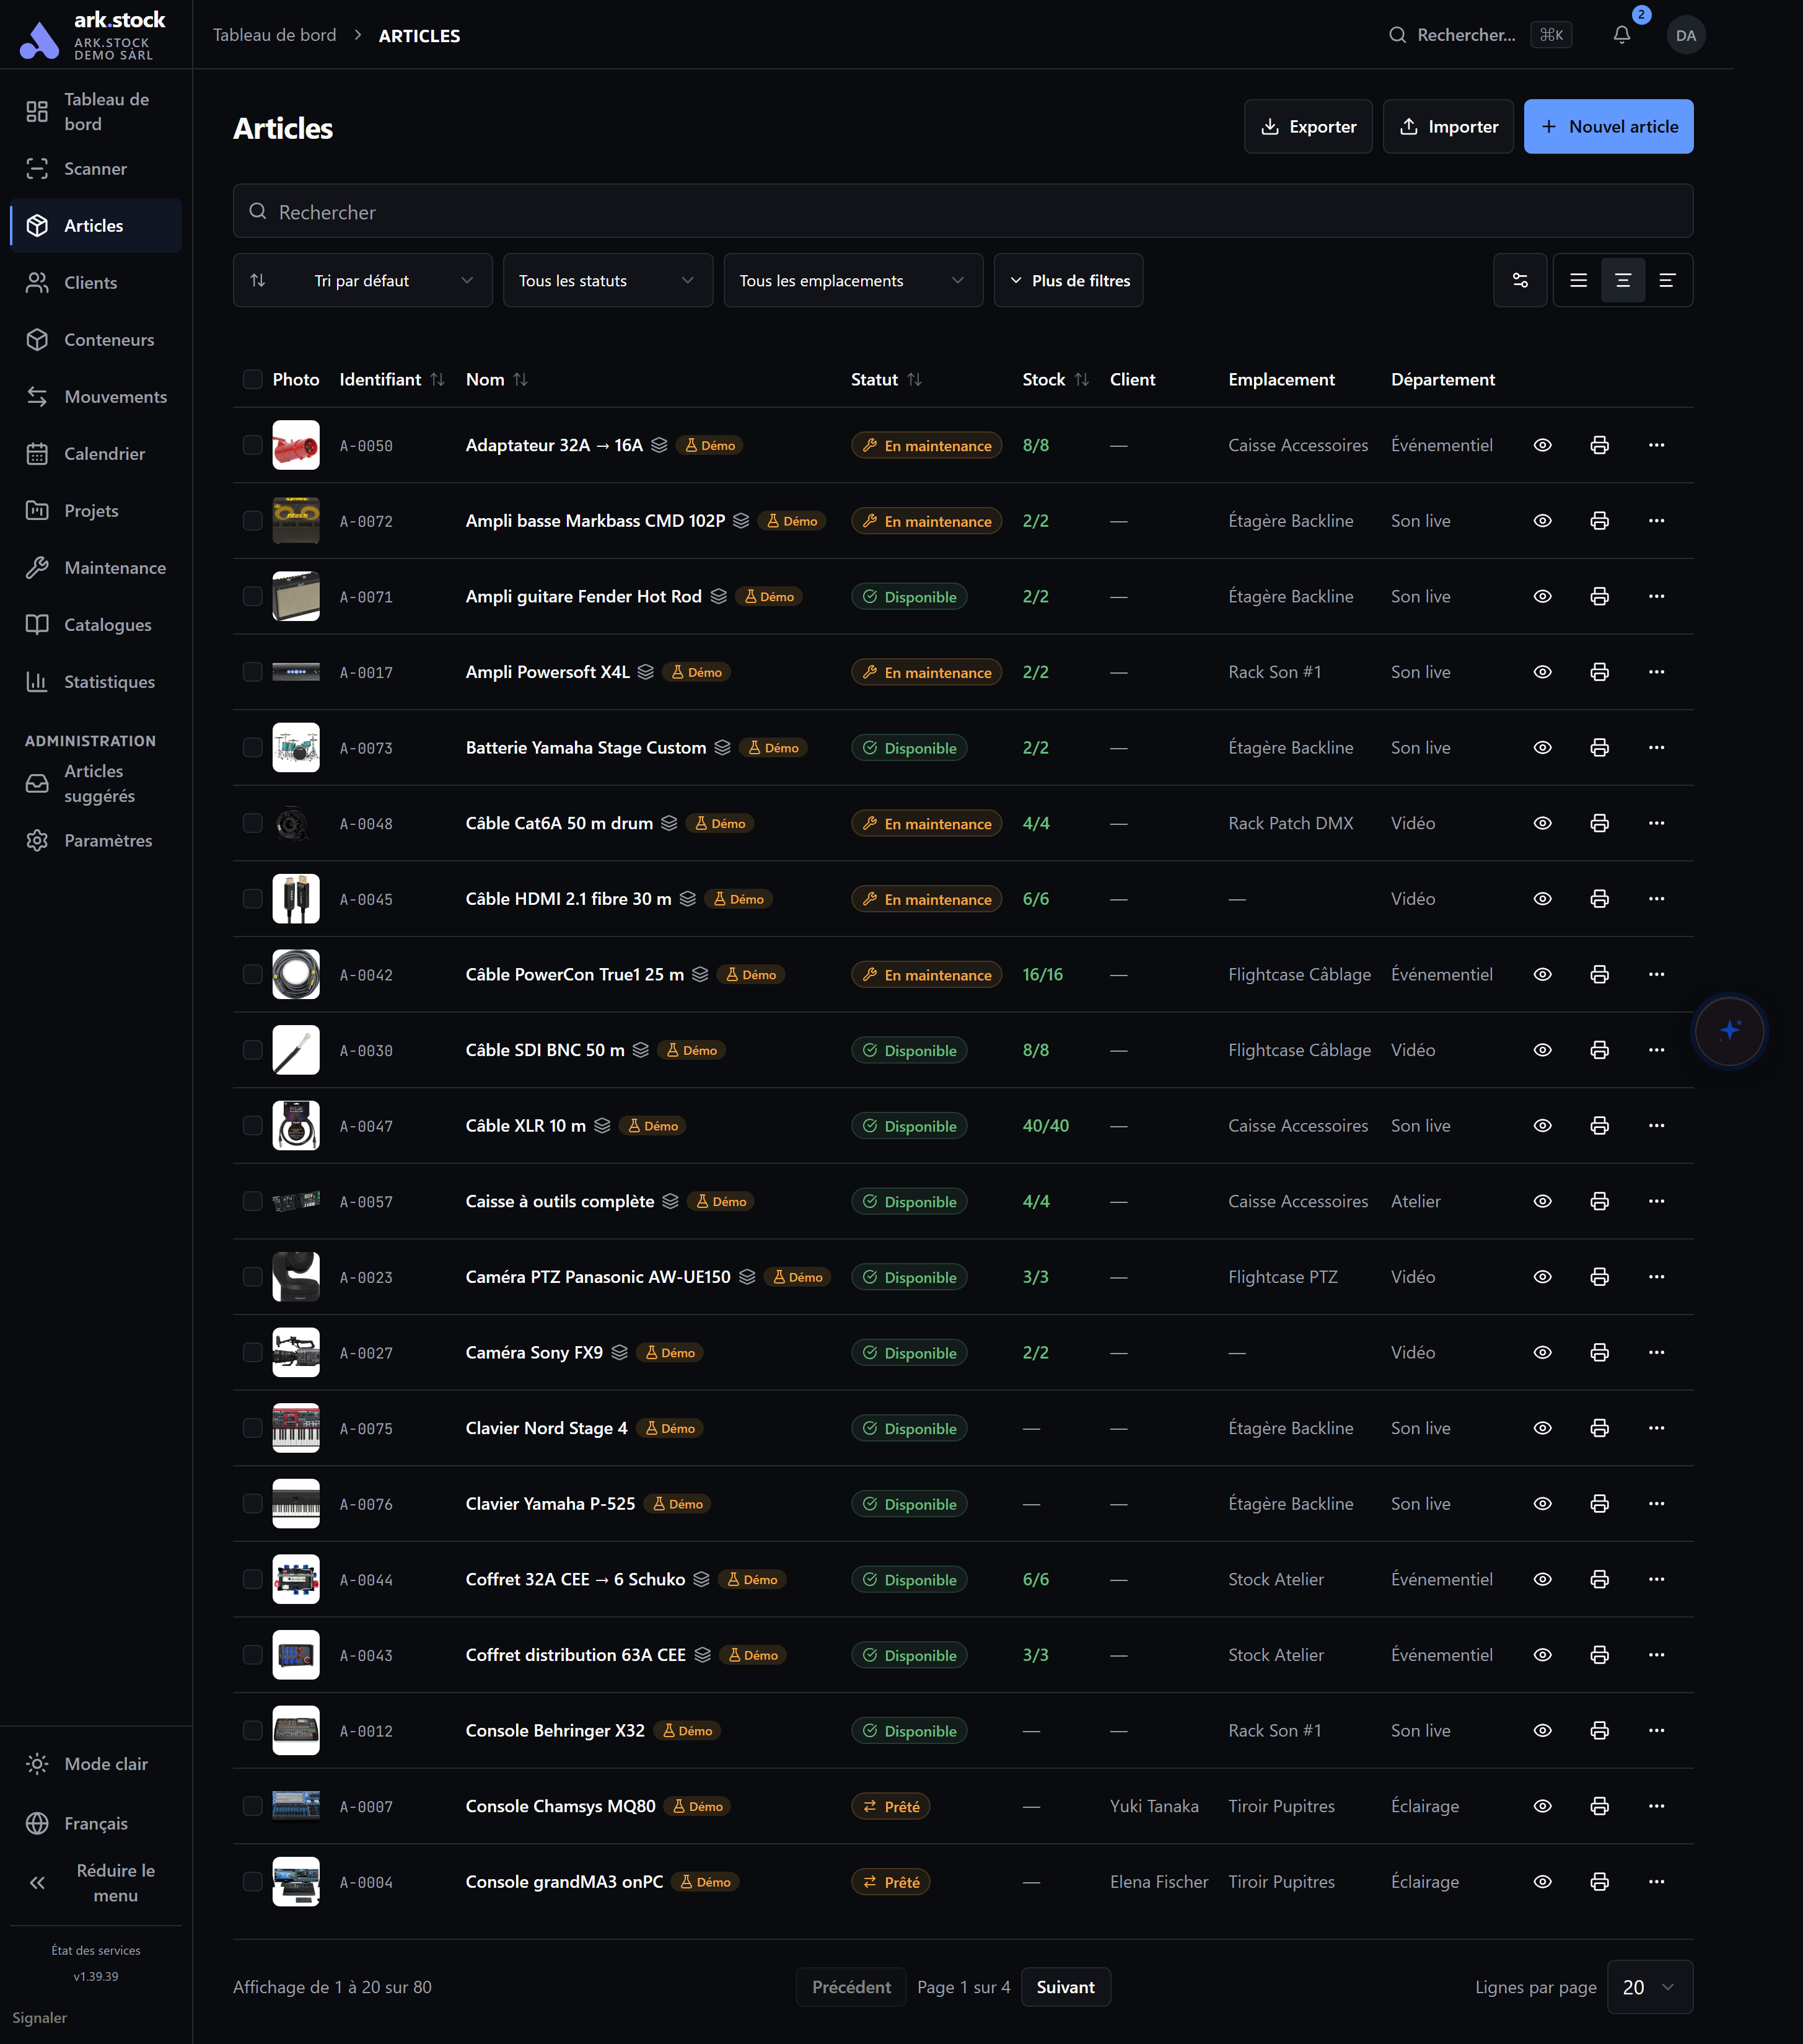Open the notifications bell
Image resolution: width=1803 pixels, height=2044 pixels.
pos(1621,35)
